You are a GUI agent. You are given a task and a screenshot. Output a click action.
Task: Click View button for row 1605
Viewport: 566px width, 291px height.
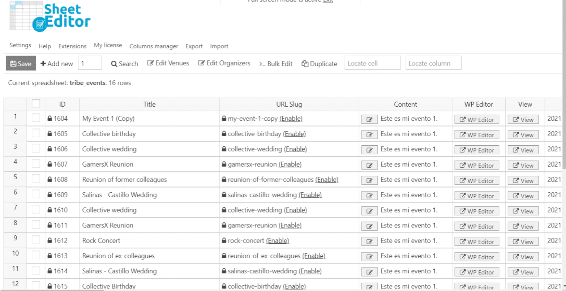[x=523, y=135]
